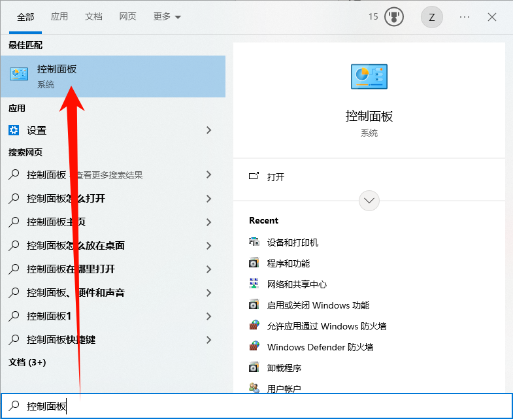Click the 设备和打印机 icon
Screen dimensions: 513x419
click(254, 242)
